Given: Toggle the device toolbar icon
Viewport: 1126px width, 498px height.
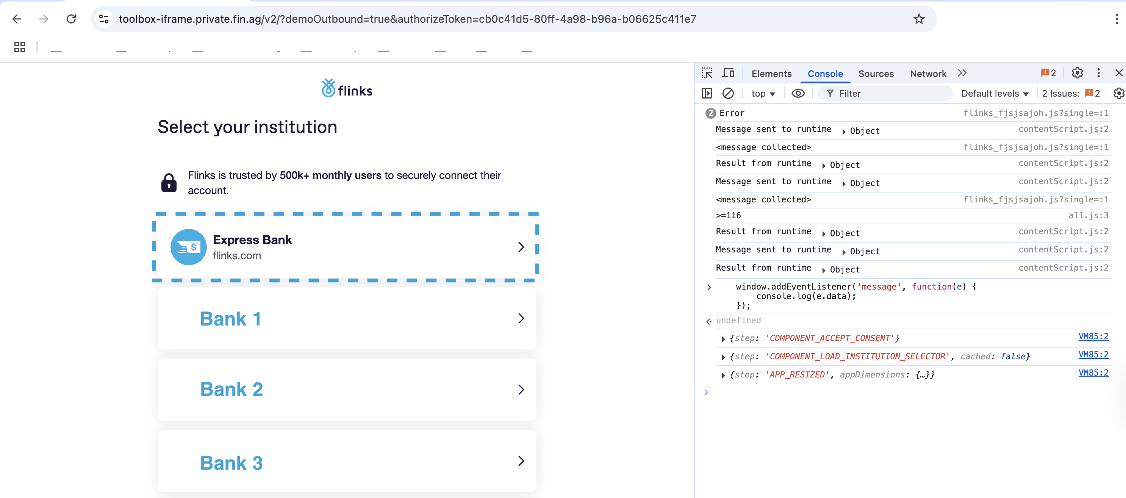Looking at the screenshot, I should 728,73.
